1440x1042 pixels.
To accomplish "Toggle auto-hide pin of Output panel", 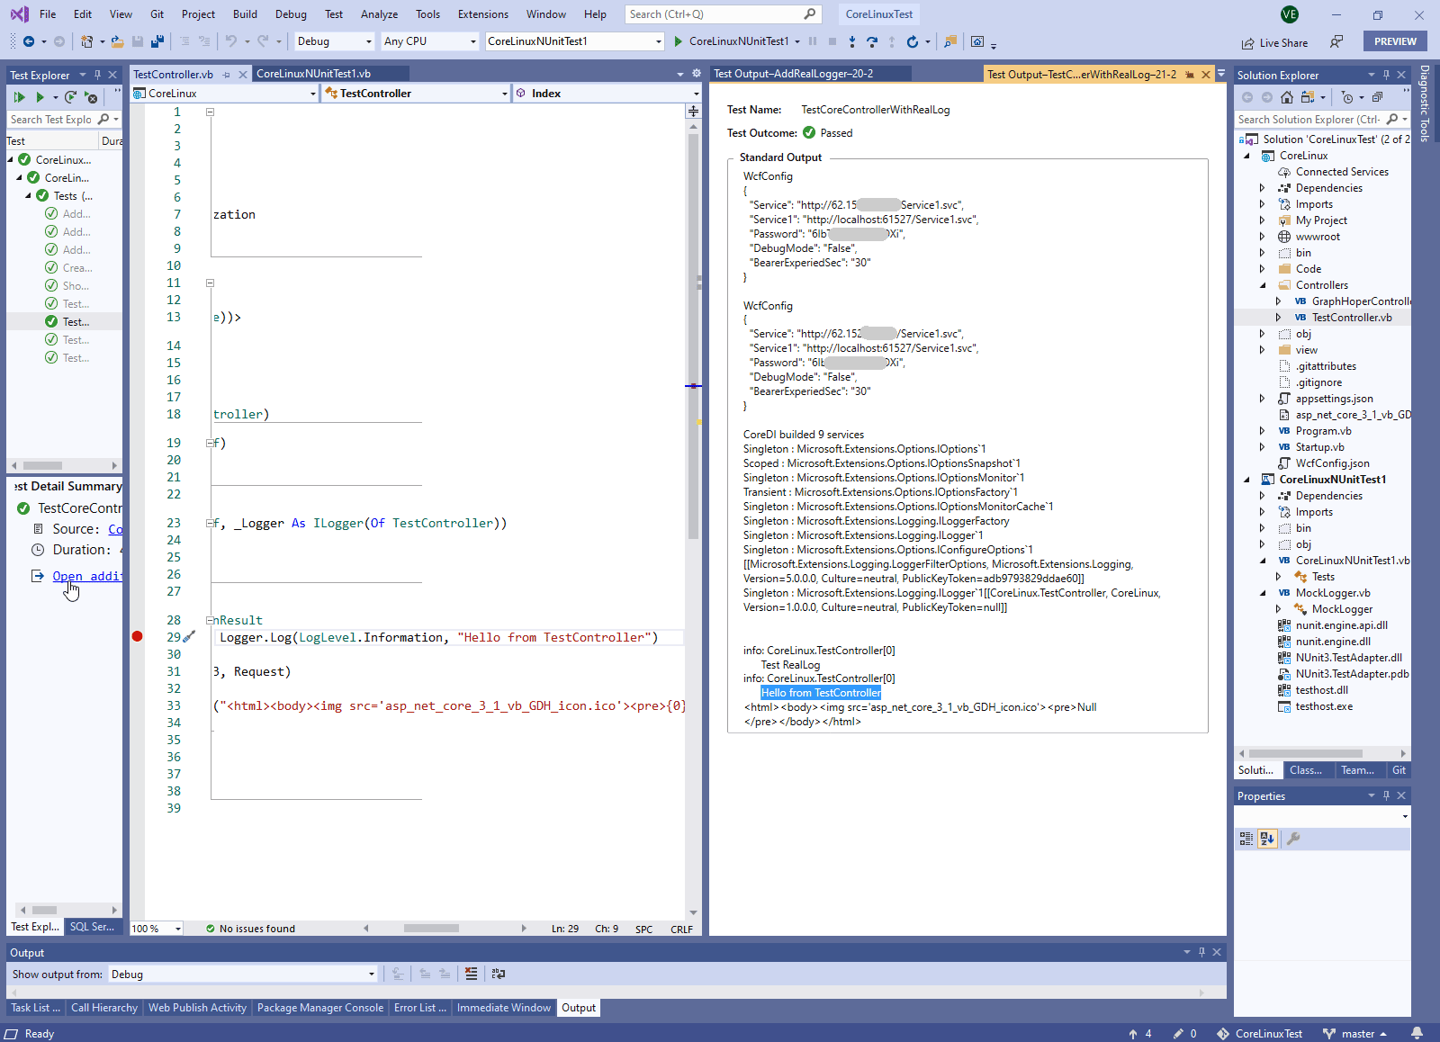I will 1201,952.
